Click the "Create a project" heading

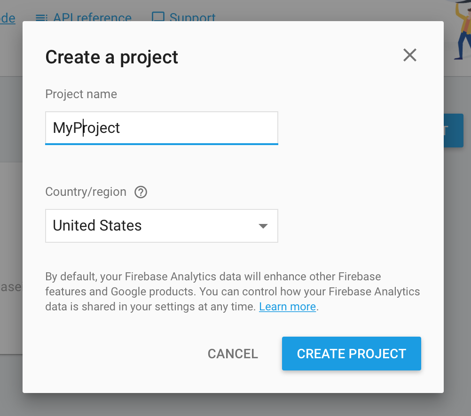pos(111,57)
